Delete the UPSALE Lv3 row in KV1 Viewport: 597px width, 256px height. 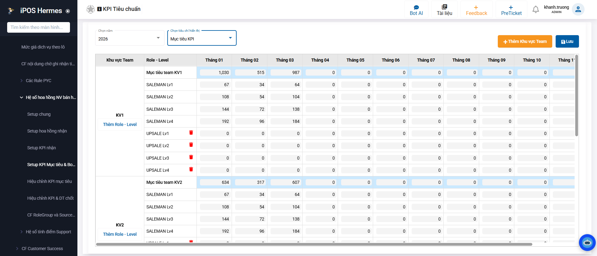point(191,157)
